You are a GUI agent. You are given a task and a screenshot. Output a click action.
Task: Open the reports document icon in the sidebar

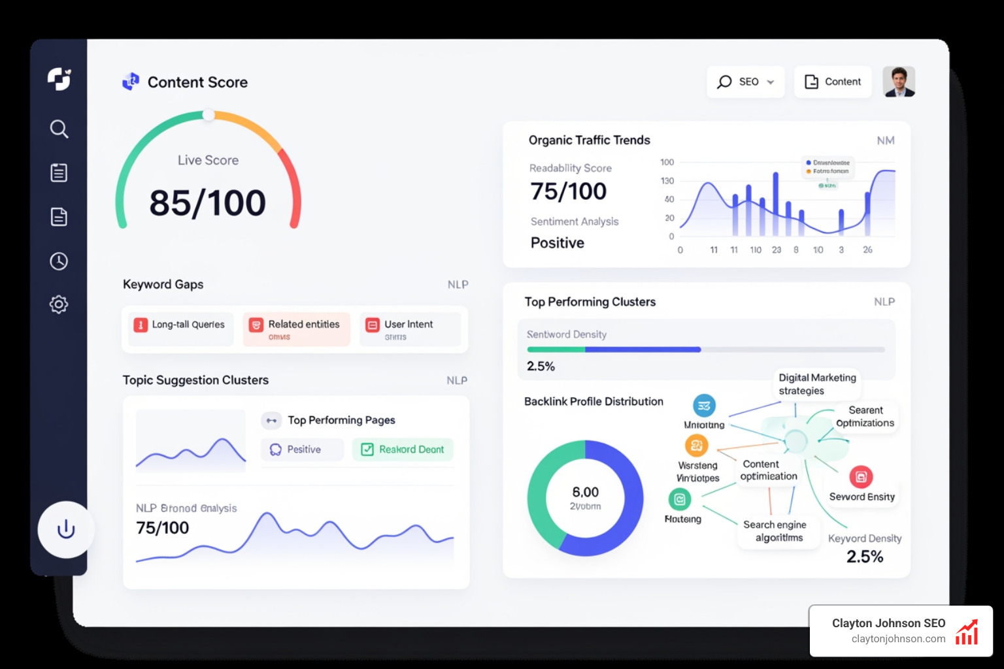click(x=59, y=172)
